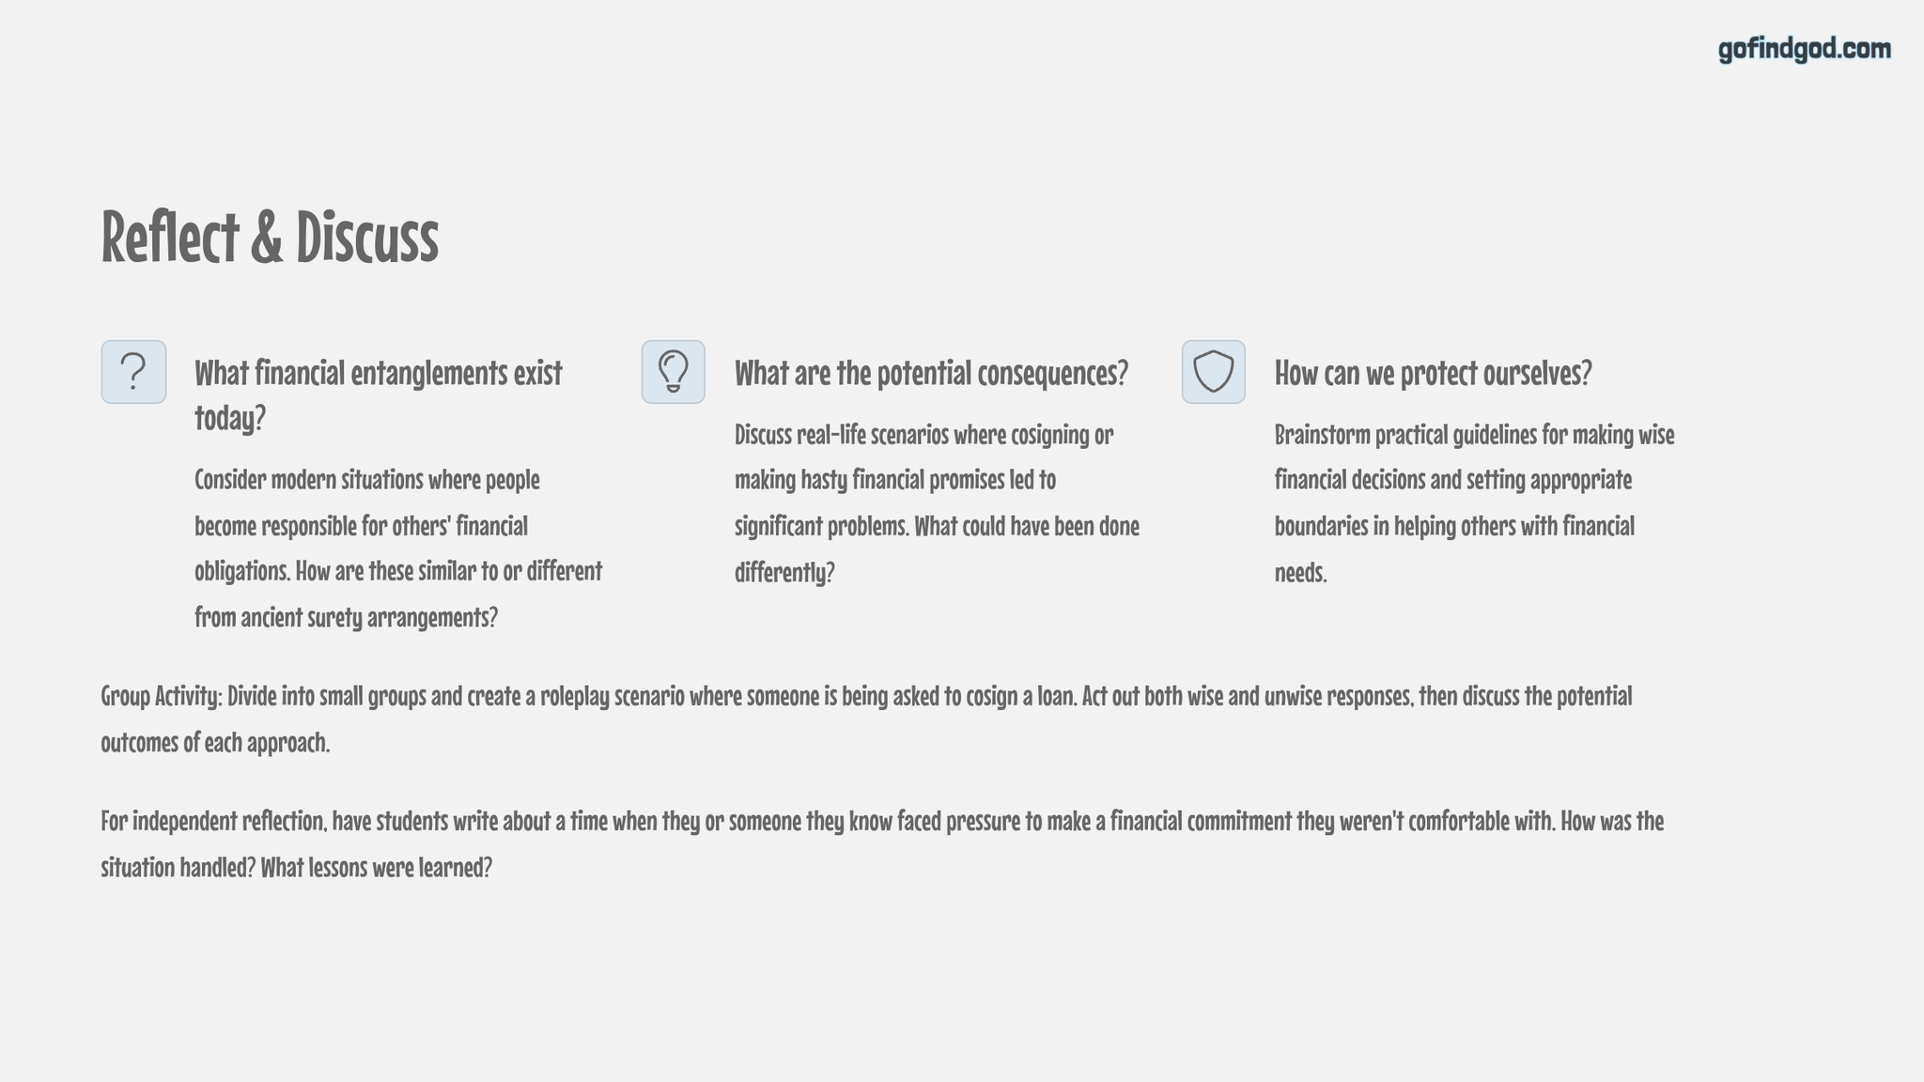Click the word 'differently?' in the consequences text
The height and width of the screenshot is (1082, 1924).
point(784,572)
